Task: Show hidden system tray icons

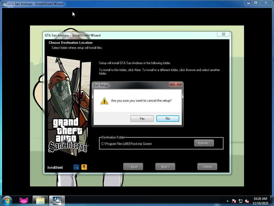Action: (x=227, y=201)
